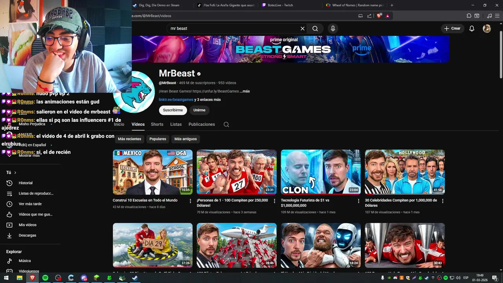Open the CLON Tecnología Futurista thumbnail
The width and height of the screenshot is (503, 283).
pyautogui.click(x=321, y=172)
